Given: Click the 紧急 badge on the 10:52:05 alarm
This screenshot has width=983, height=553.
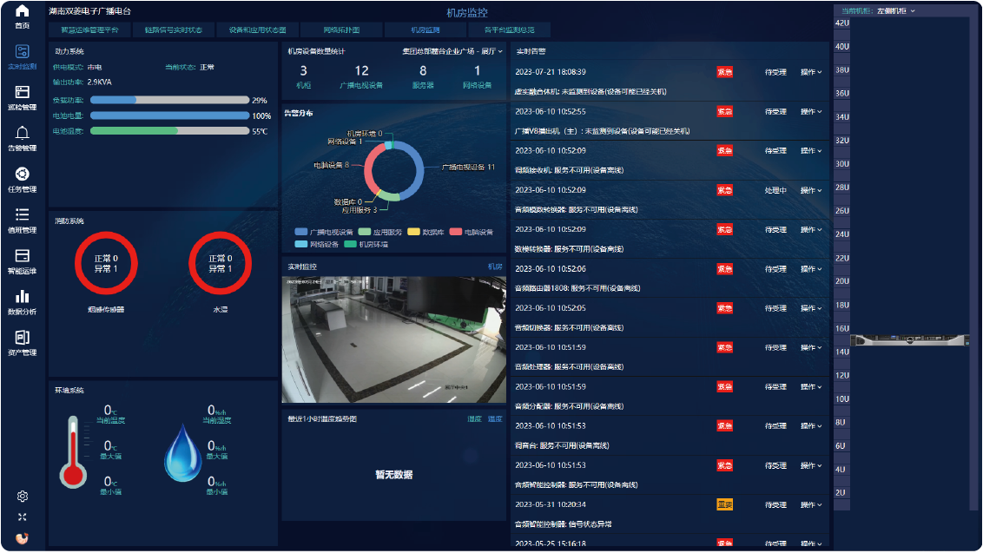Looking at the screenshot, I should (725, 308).
